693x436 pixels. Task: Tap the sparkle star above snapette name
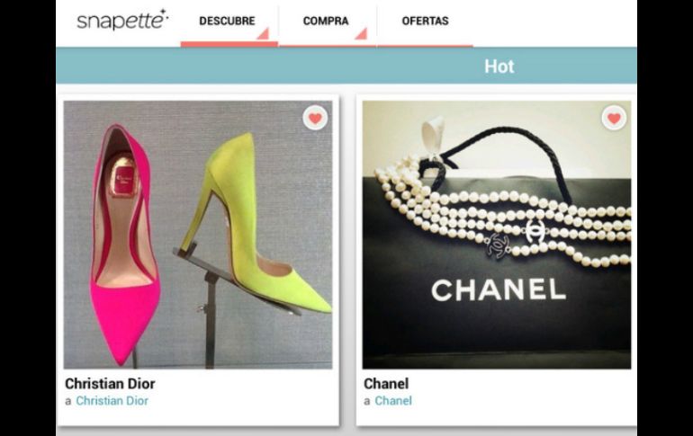tap(163, 13)
